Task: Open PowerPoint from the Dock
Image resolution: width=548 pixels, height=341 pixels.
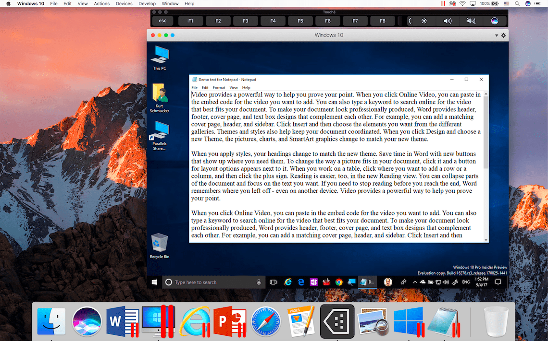Action: [x=230, y=321]
